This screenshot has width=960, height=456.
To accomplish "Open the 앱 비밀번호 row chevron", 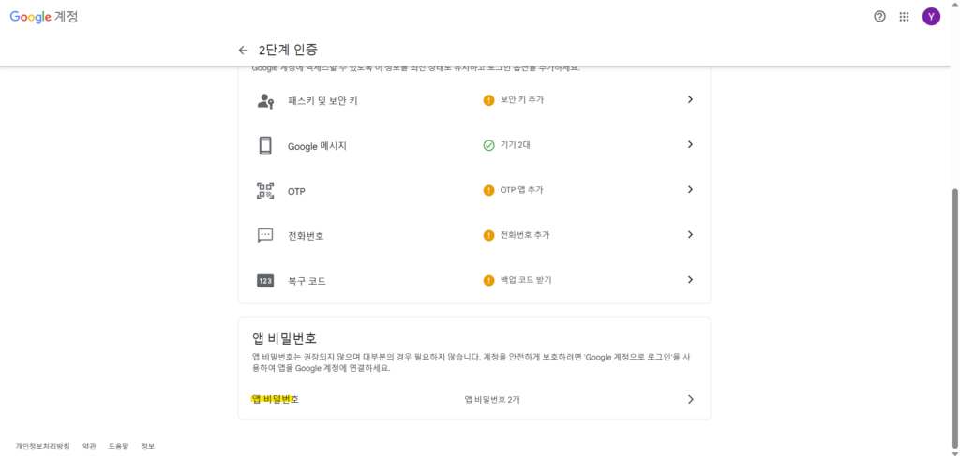I will [x=690, y=399].
